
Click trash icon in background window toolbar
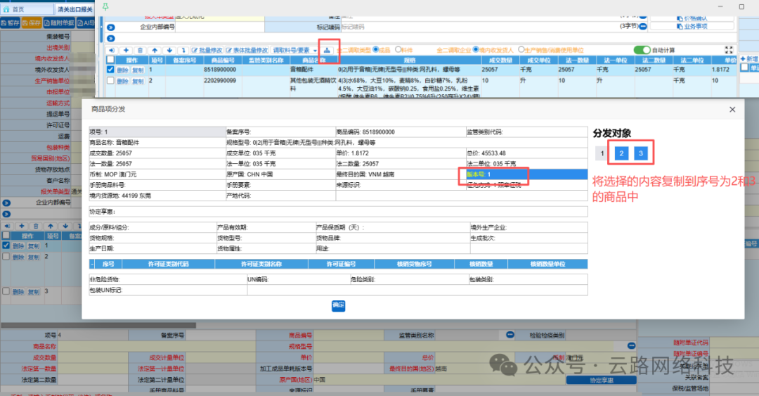tap(36, 226)
